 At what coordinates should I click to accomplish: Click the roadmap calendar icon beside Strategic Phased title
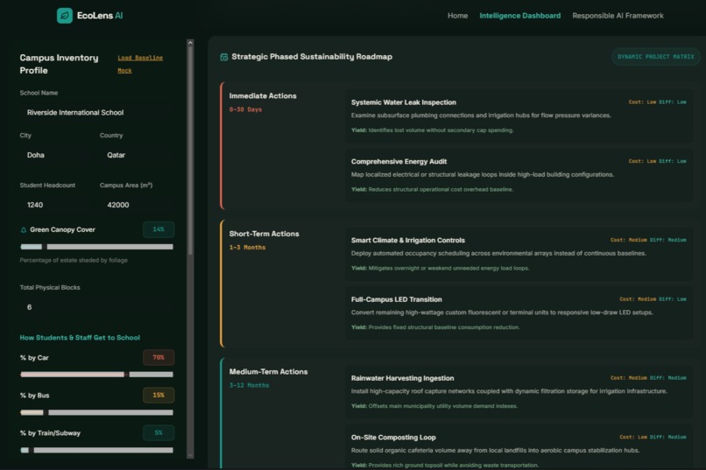[x=223, y=57]
